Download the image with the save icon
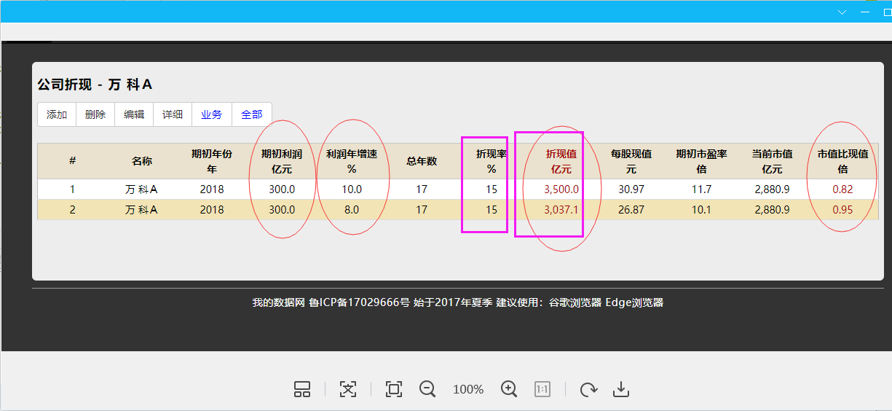 [620, 389]
